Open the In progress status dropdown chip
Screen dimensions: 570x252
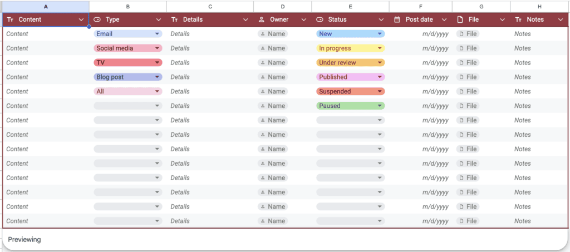[351, 48]
